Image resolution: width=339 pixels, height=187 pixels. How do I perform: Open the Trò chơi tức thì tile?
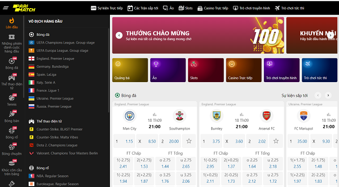coord(320,70)
